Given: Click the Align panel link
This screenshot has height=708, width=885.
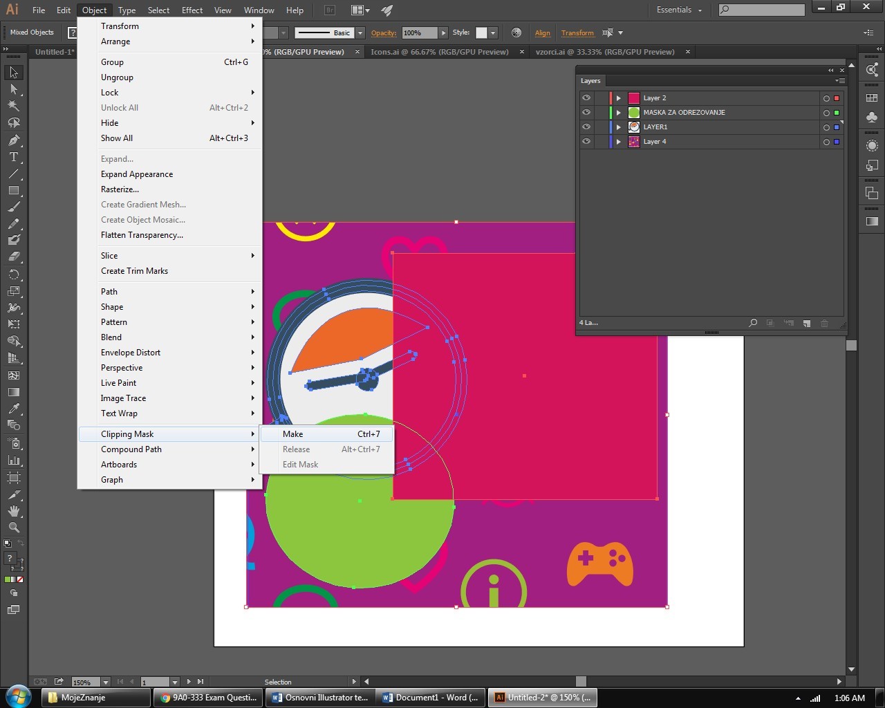Looking at the screenshot, I should coord(542,33).
